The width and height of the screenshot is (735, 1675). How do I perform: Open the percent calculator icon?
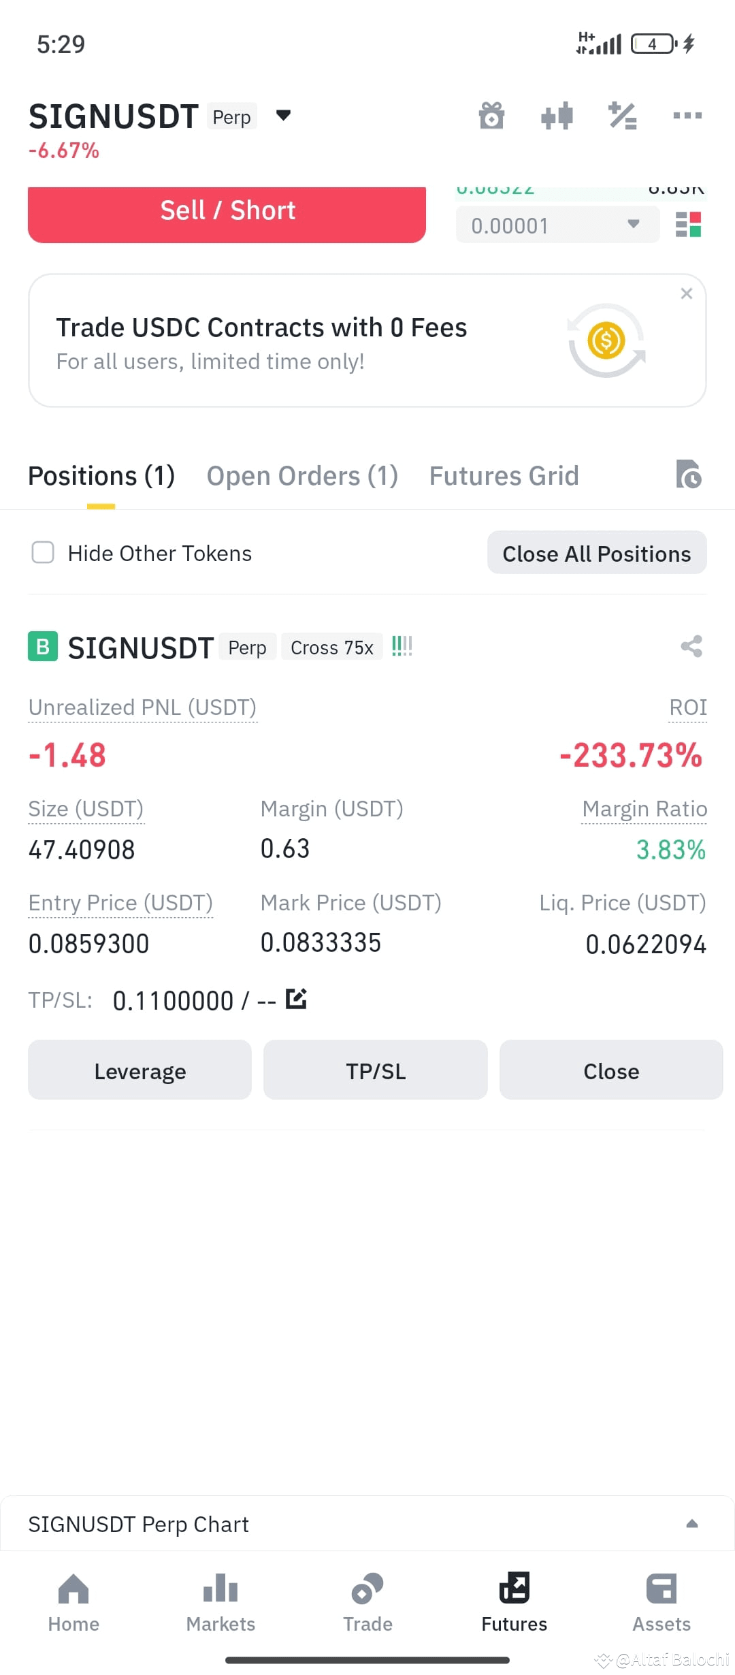click(622, 116)
